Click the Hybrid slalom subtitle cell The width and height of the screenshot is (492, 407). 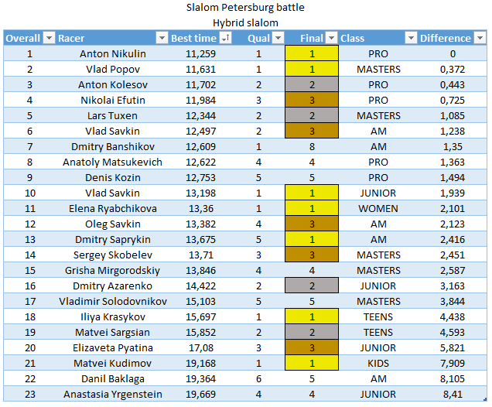coord(245,22)
